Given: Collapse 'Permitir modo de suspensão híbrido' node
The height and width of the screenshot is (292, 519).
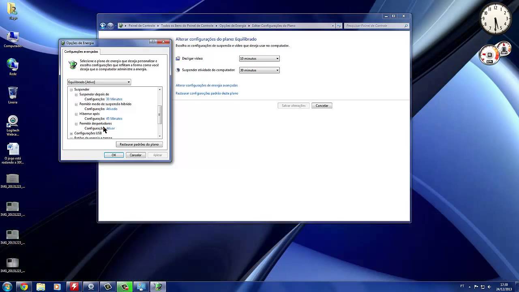Looking at the screenshot, I should (76, 104).
